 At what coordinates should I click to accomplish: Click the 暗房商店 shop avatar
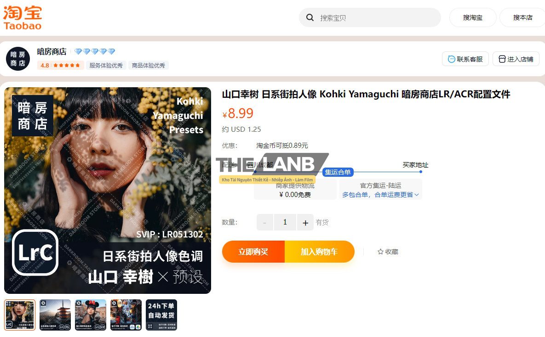[18, 59]
